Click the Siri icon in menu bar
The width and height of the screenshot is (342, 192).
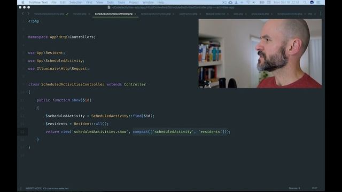coord(312,2)
